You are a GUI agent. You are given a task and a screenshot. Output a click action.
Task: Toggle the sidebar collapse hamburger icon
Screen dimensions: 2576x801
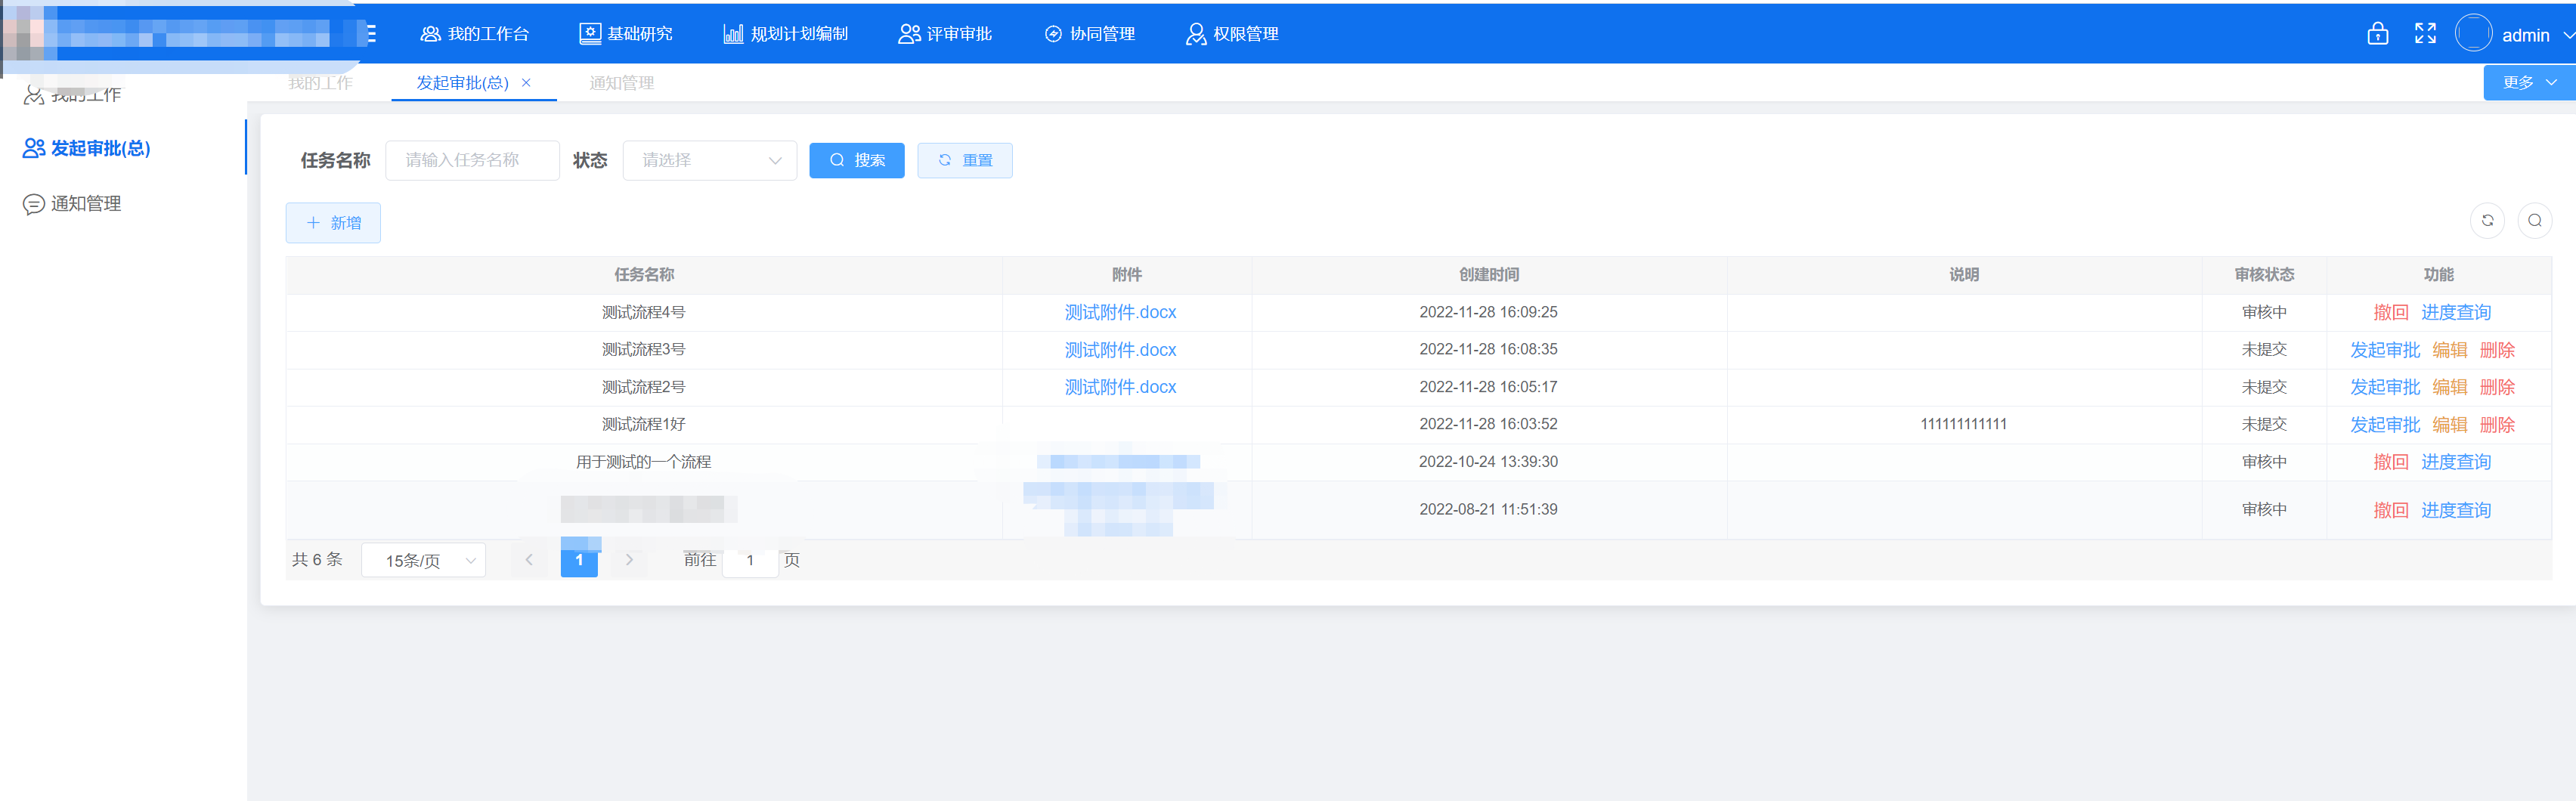371,34
